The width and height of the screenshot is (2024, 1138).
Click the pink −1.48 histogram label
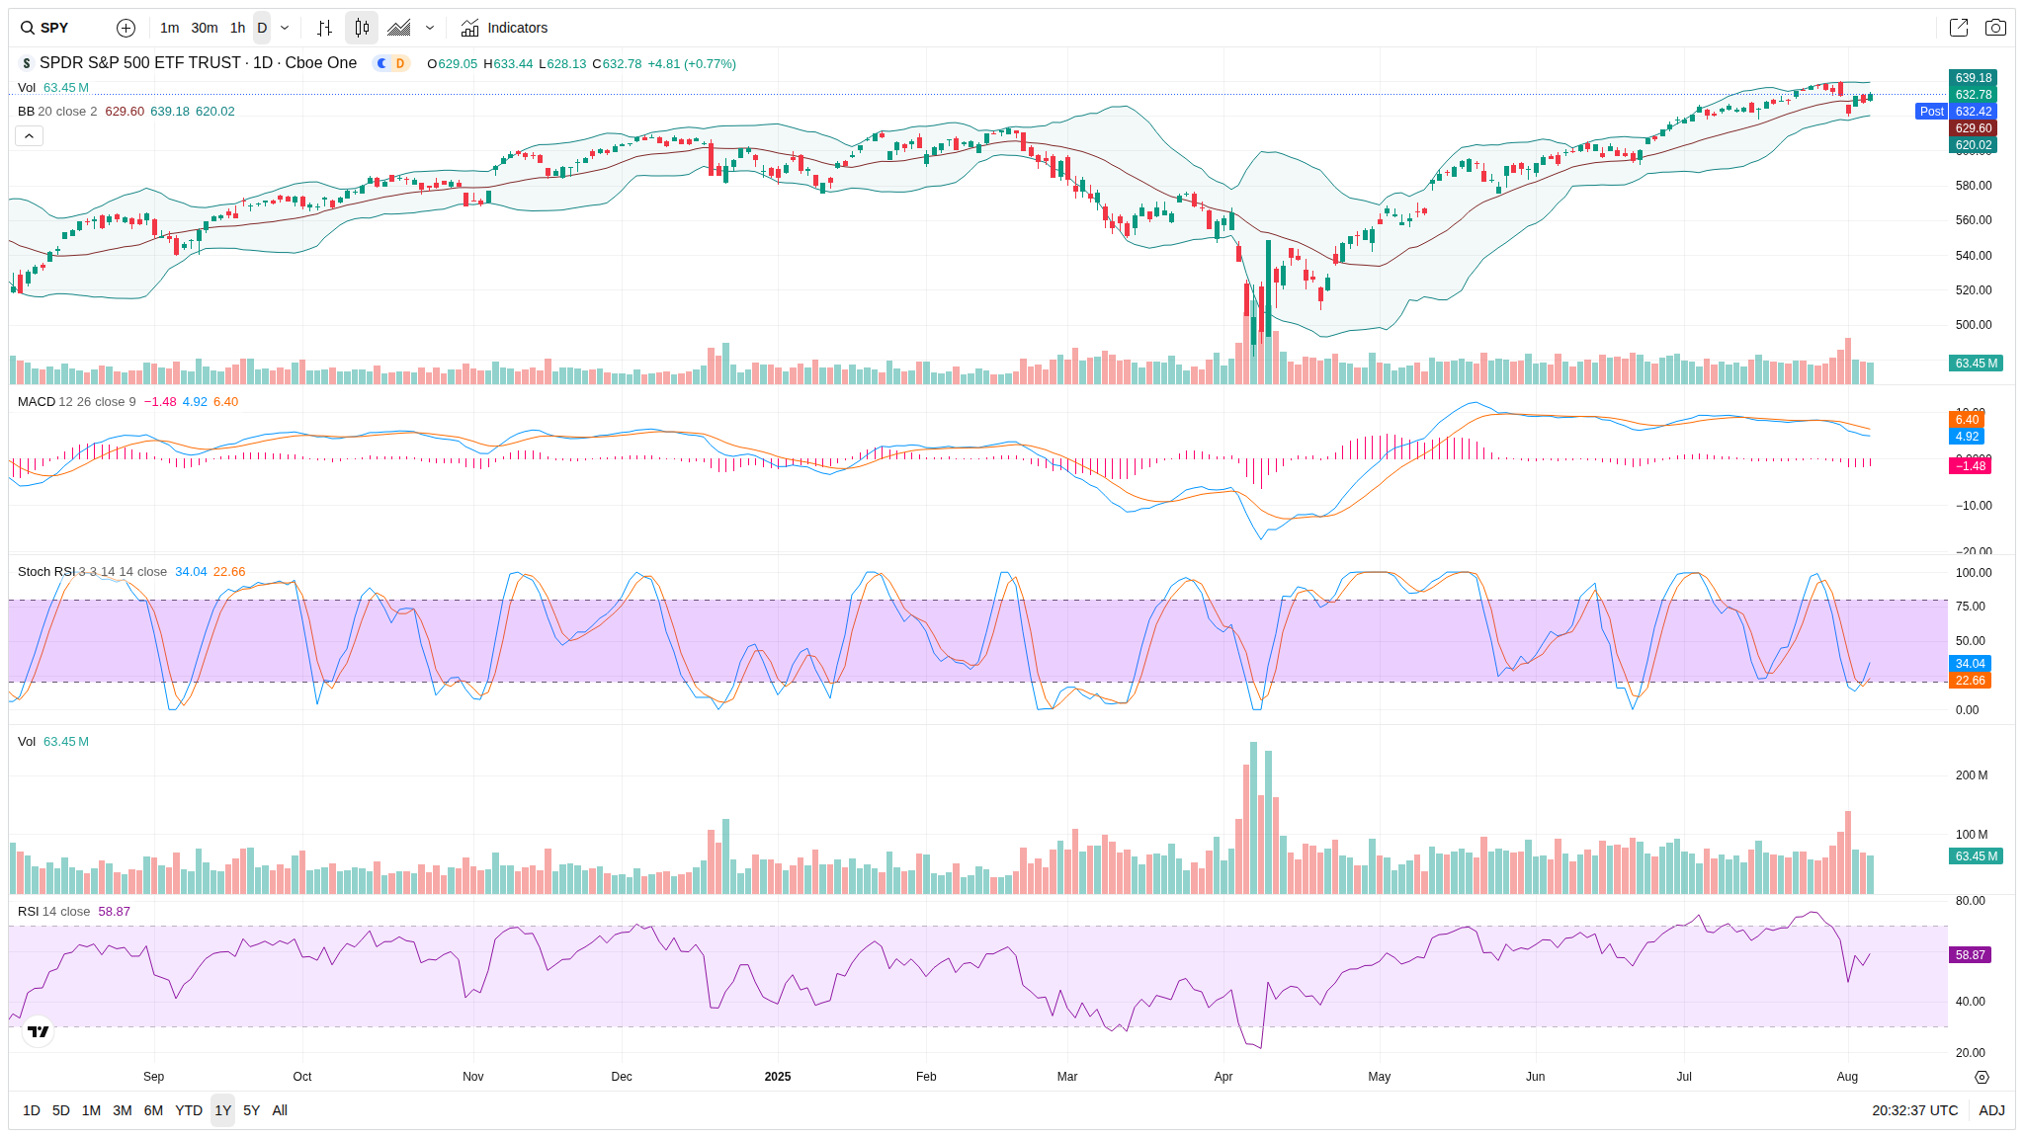click(1970, 466)
